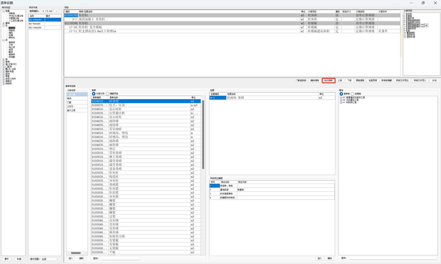Click the 查找 search field below the 清单 list
Image resolution: width=441 pixels, height=264 pixels.
click(x=120, y=258)
